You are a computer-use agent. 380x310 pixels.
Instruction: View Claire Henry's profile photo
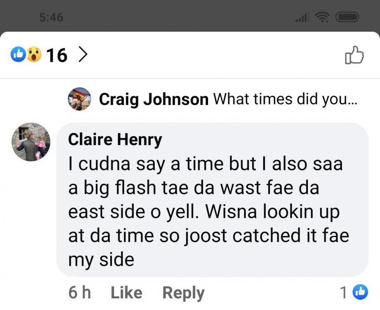[31, 142]
